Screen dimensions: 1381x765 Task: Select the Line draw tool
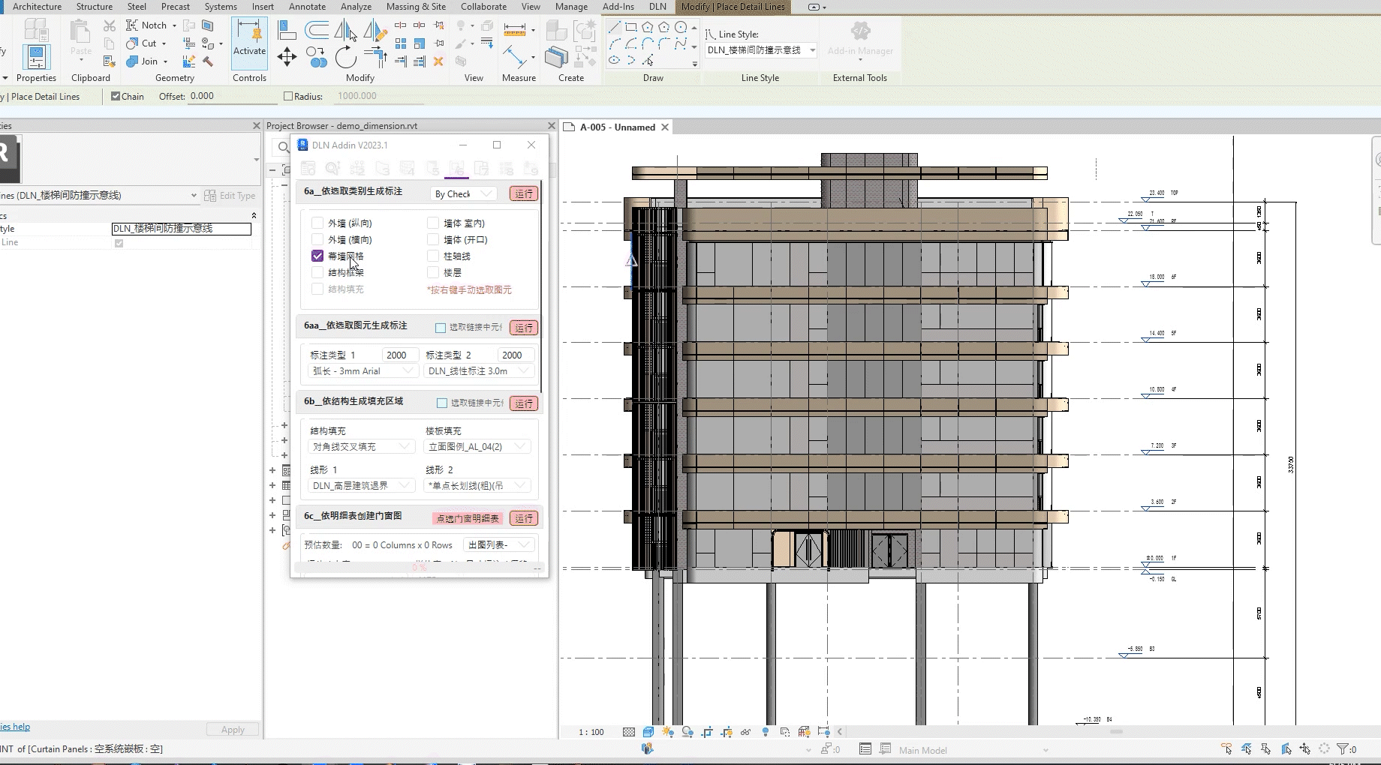pos(615,27)
